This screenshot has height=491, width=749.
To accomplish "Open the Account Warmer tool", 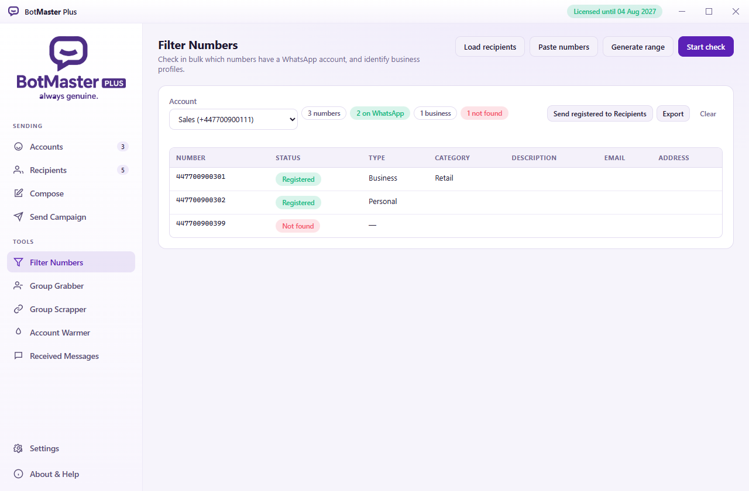I will coord(71,333).
